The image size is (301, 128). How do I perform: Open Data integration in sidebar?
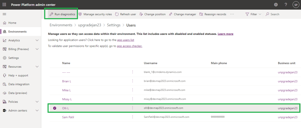point(19,84)
